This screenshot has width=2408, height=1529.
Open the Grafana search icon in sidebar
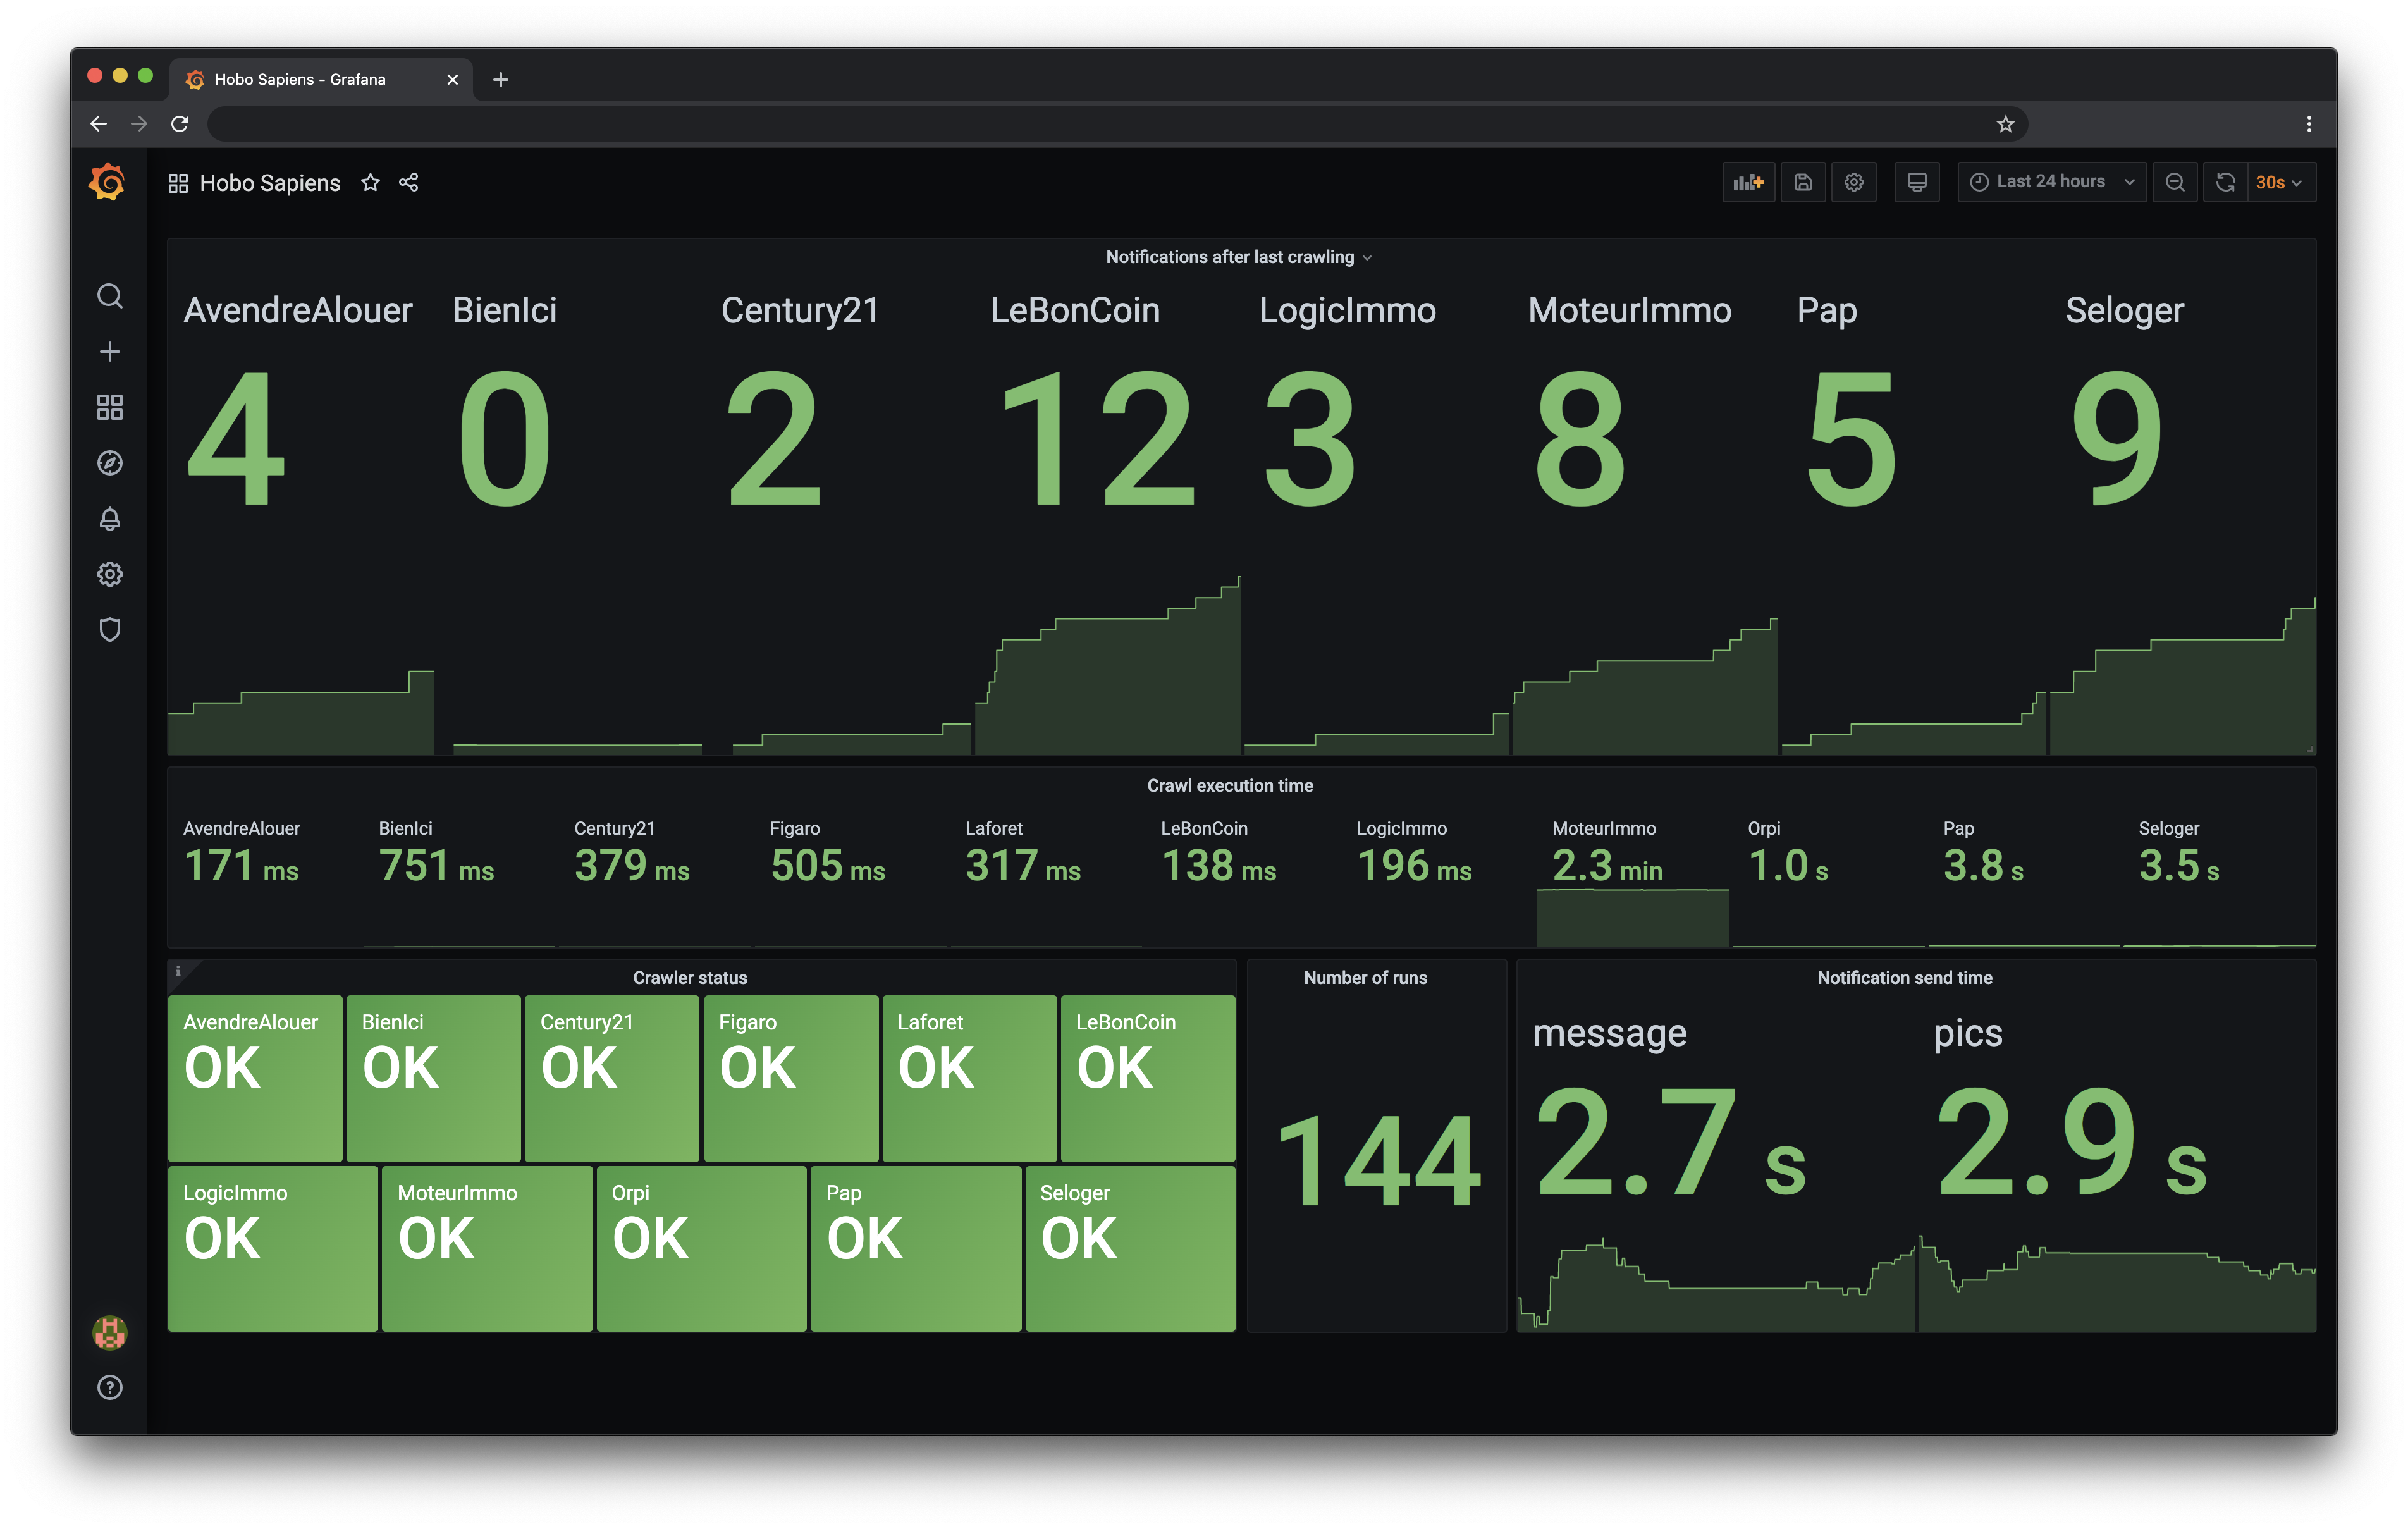(x=110, y=296)
